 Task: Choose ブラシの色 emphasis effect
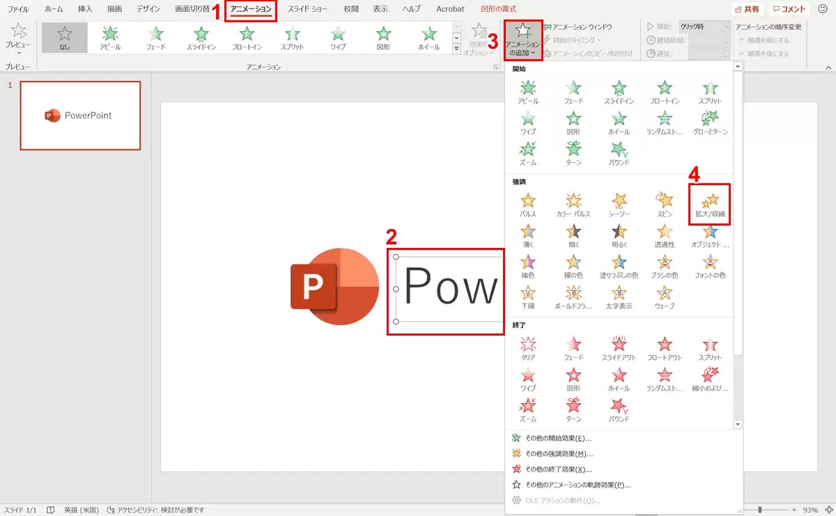click(665, 266)
